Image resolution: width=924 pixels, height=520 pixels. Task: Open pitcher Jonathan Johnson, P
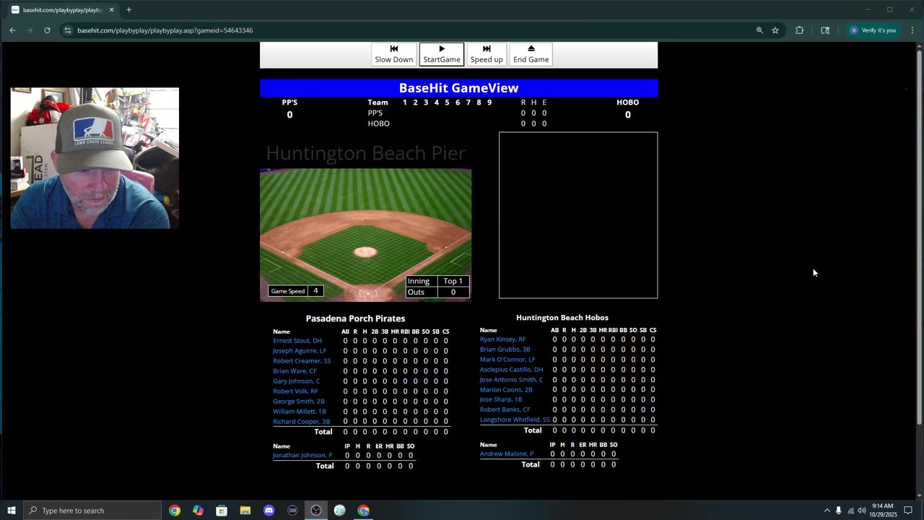[x=302, y=456]
